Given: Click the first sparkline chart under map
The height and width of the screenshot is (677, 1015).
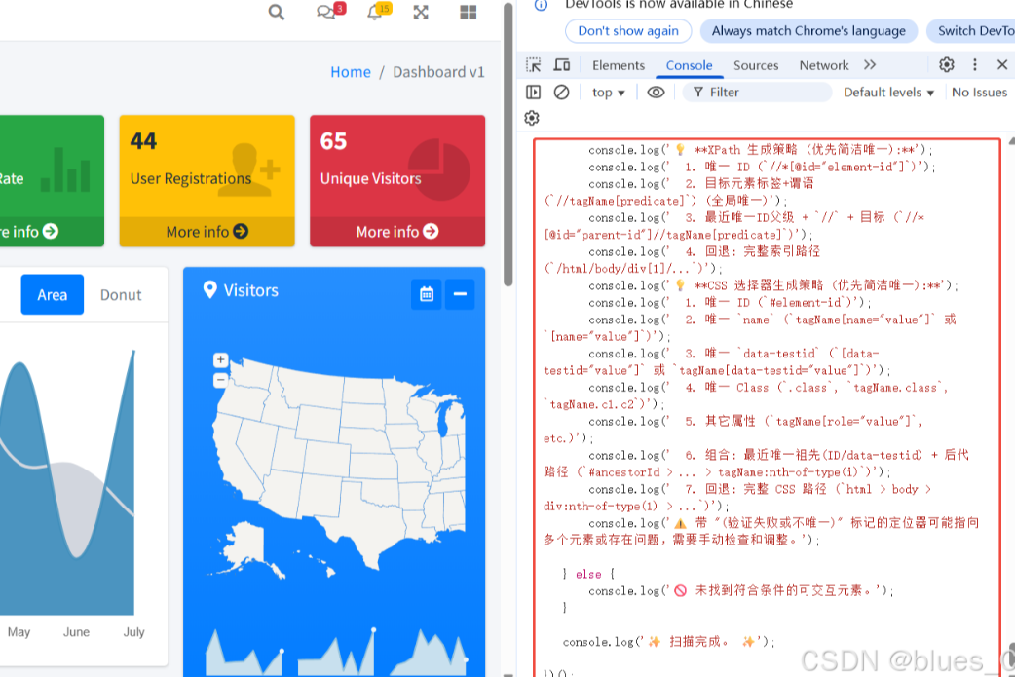Looking at the screenshot, I should [244, 653].
